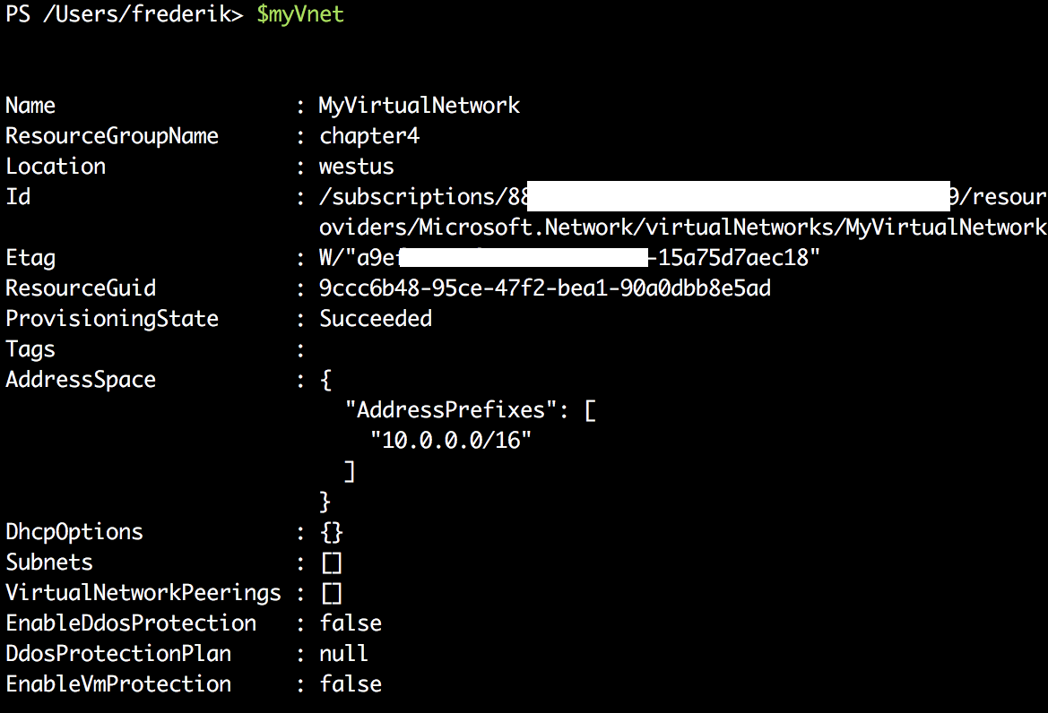Click the westus location value
The image size is (1048, 713).
(x=356, y=167)
